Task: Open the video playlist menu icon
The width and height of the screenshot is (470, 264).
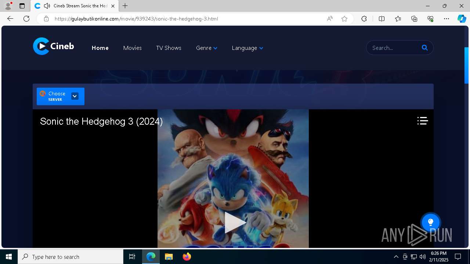Action: (423, 121)
